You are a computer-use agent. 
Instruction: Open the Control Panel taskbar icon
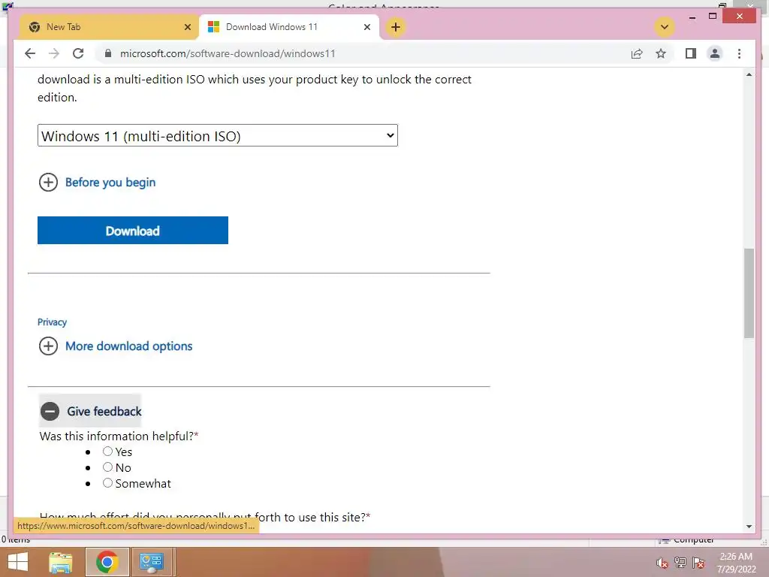click(152, 562)
